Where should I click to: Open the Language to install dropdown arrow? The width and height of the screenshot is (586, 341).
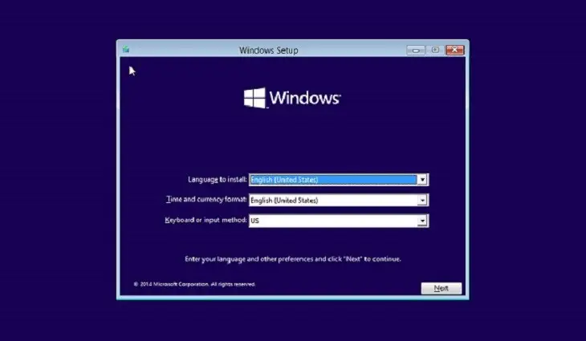(x=422, y=180)
